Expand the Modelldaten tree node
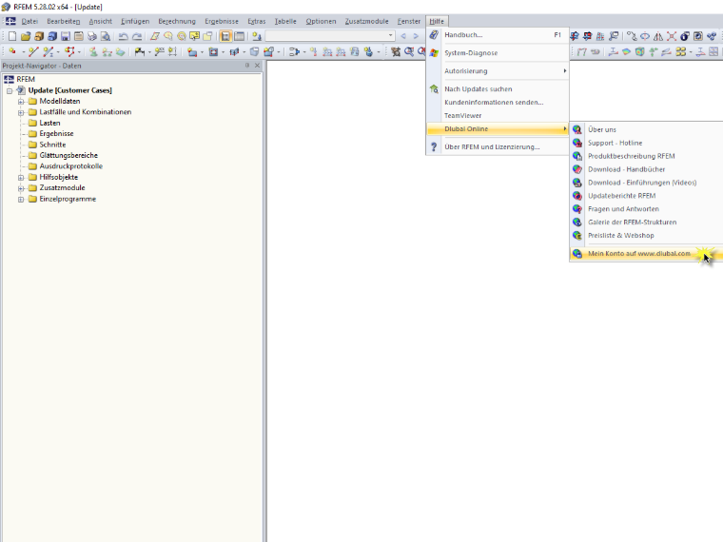Viewport: 723px width, 542px height. [21, 102]
